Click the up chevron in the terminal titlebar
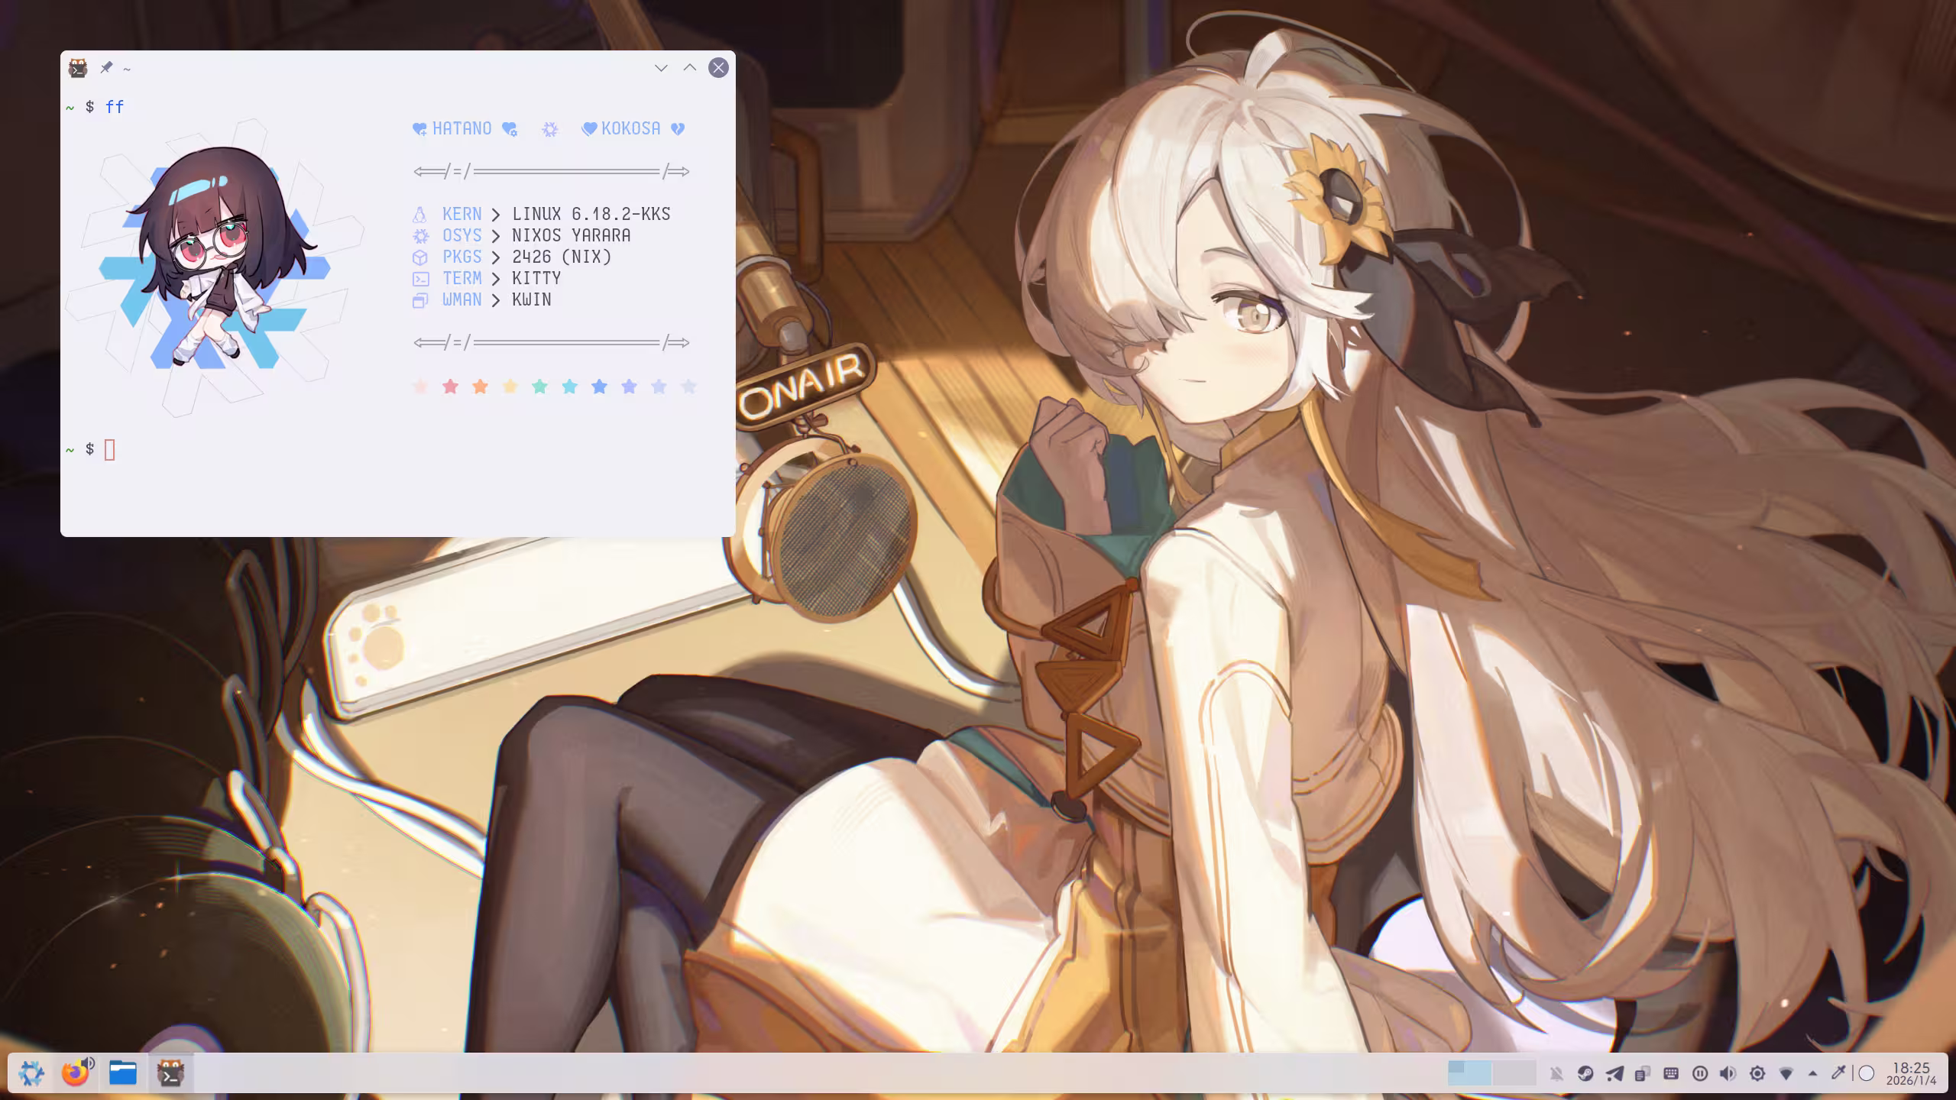The image size is (1956, 1100). click(689, 68)
